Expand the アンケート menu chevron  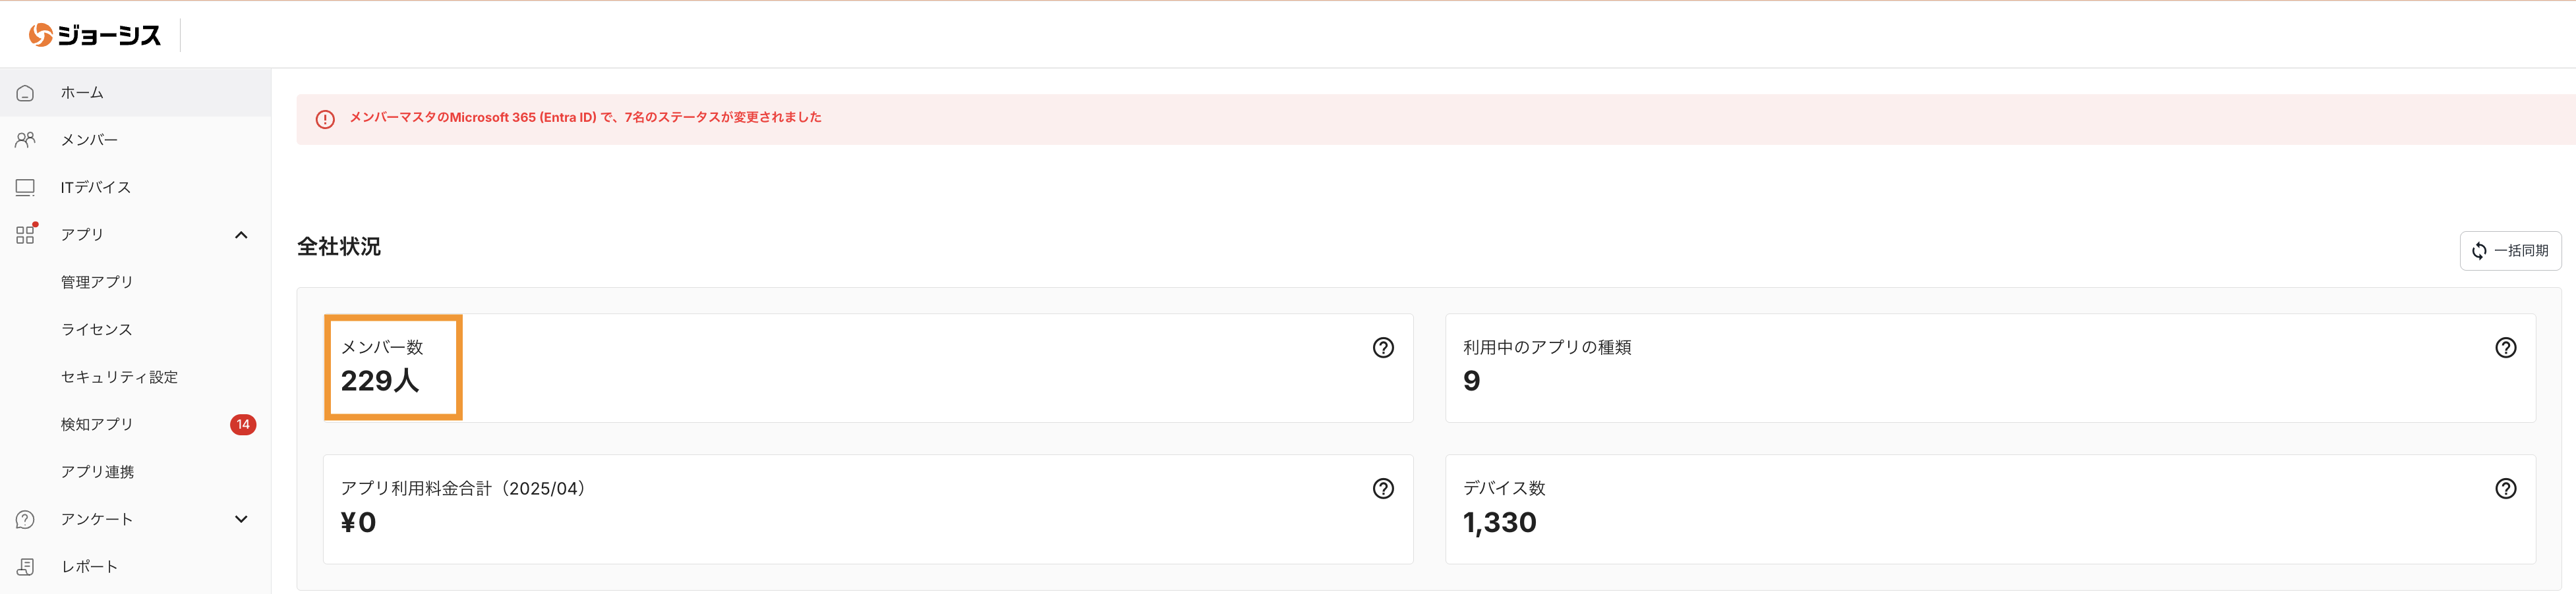point(241,519)
